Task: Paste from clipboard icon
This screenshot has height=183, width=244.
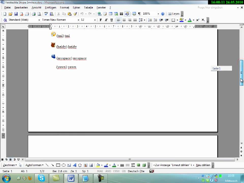Action: tap(69, 14)
